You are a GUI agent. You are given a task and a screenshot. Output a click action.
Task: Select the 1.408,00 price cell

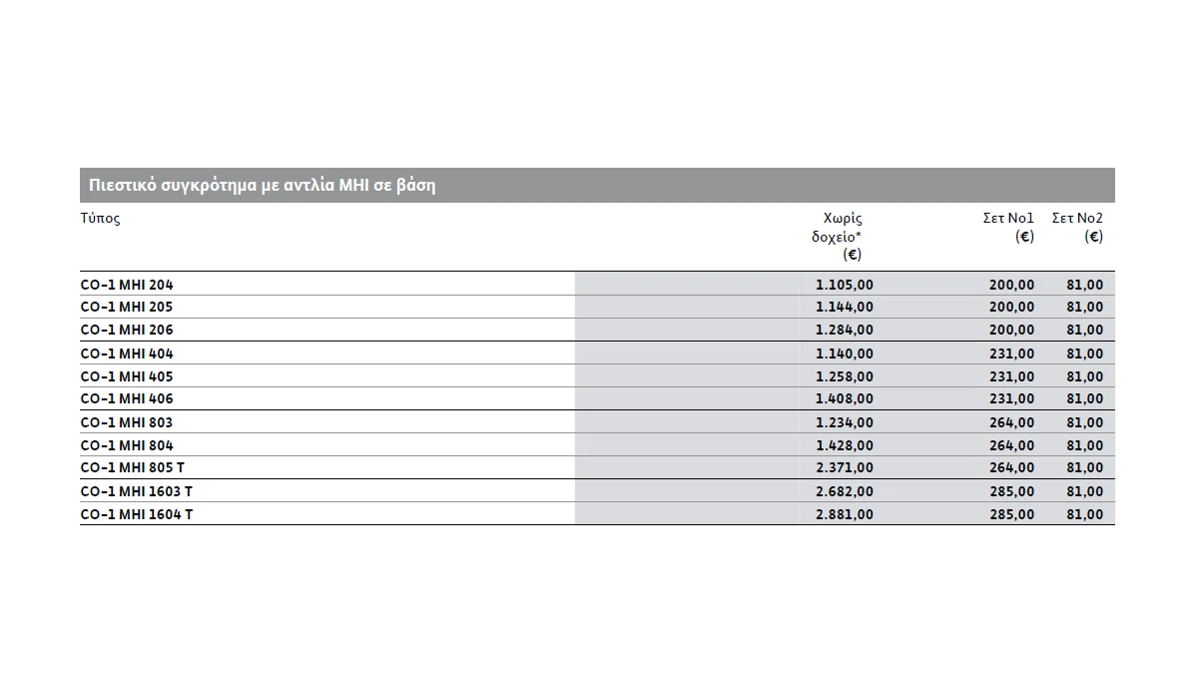845,398
